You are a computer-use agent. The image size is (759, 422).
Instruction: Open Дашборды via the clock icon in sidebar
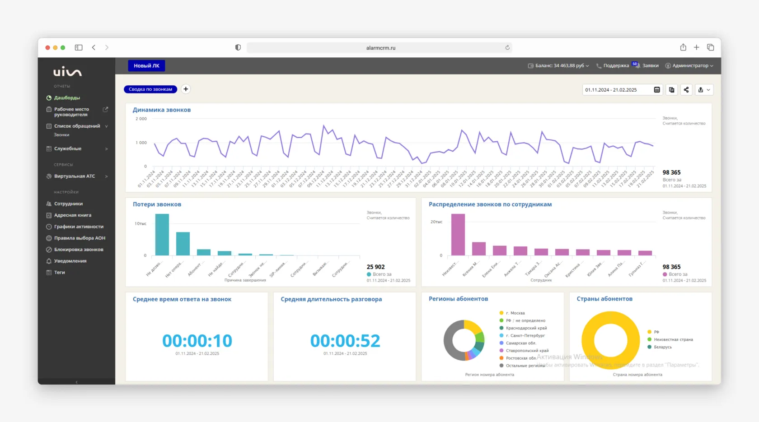coord(48,97)
